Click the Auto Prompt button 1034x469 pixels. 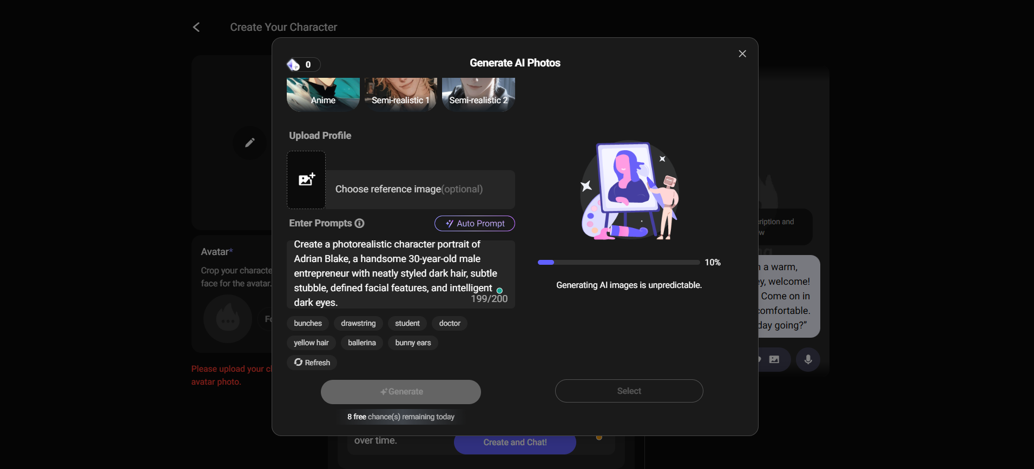pos(475,223)
